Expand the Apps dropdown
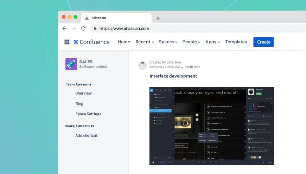306x174 pixels. pyautogui.click(x=213, y=42)
